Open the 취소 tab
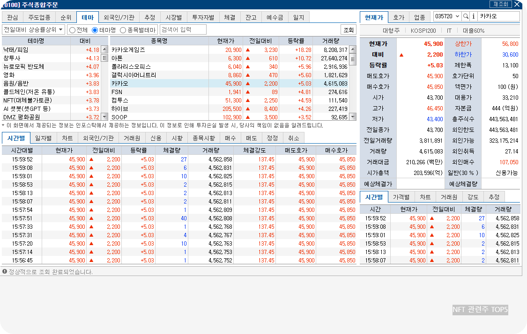 point(293,138)
